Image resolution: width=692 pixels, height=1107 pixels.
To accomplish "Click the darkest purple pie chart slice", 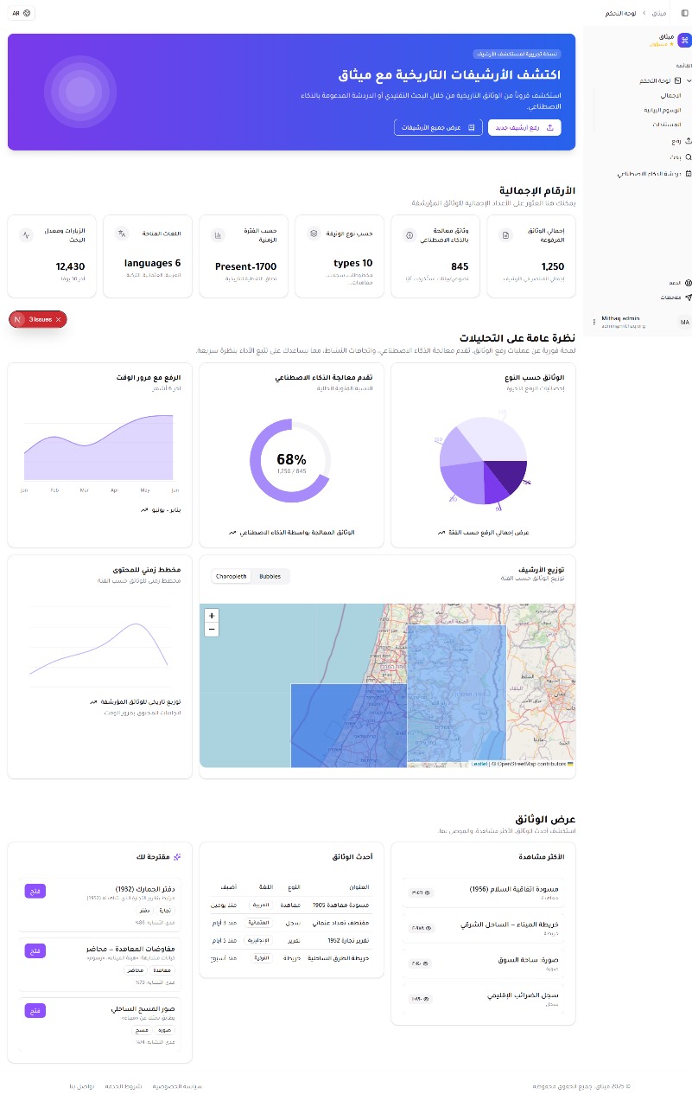I will coord(505,473).
